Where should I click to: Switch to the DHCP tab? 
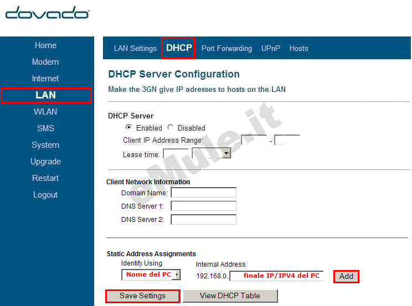click(178, 48)
